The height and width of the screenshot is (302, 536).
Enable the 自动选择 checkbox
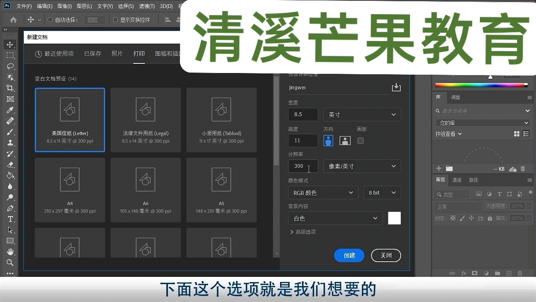point(50,20)
